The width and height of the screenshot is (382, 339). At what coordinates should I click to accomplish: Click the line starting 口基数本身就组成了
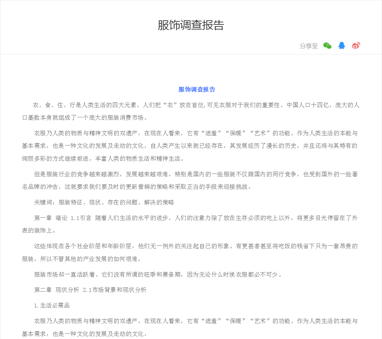coord(85,118)
